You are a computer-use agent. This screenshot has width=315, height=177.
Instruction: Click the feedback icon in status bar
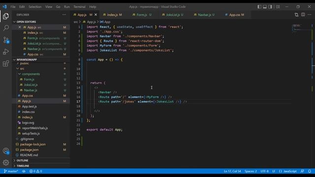(302, 171)
